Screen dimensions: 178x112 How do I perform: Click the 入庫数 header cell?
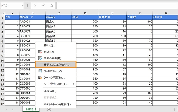[140, 17]
